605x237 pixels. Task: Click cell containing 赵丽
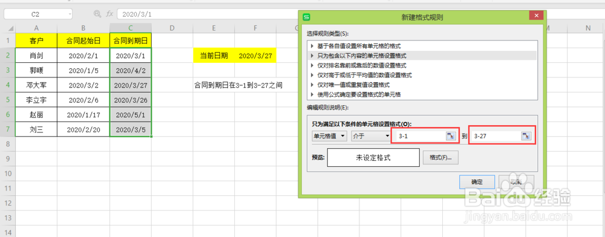(x=36, y=115)
